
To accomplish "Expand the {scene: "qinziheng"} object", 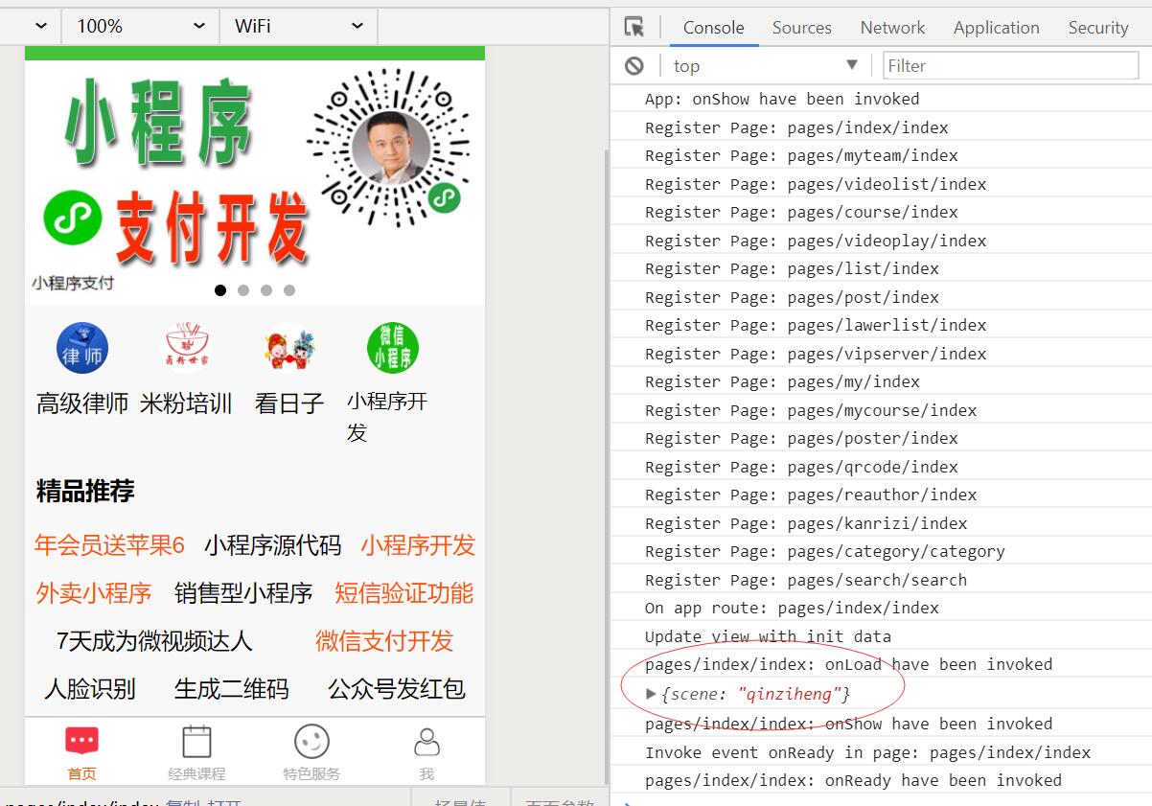I will (x=652, y=694).
